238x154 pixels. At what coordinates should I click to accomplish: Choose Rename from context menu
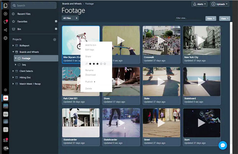(x=90, y=70)
